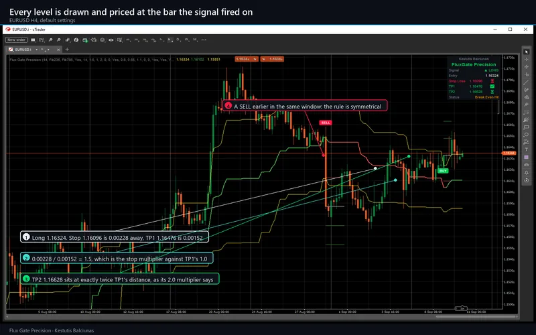Open the purple drawing color swatch
This screenshot has height=335, width=536.
(x=526, y=157)
